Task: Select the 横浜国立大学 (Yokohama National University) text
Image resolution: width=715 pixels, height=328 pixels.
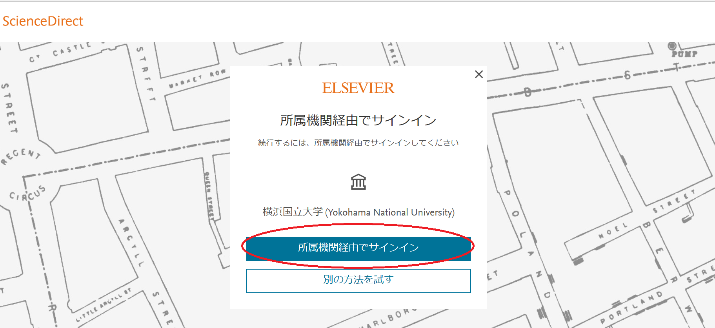Action: click(x=358, y=212)
